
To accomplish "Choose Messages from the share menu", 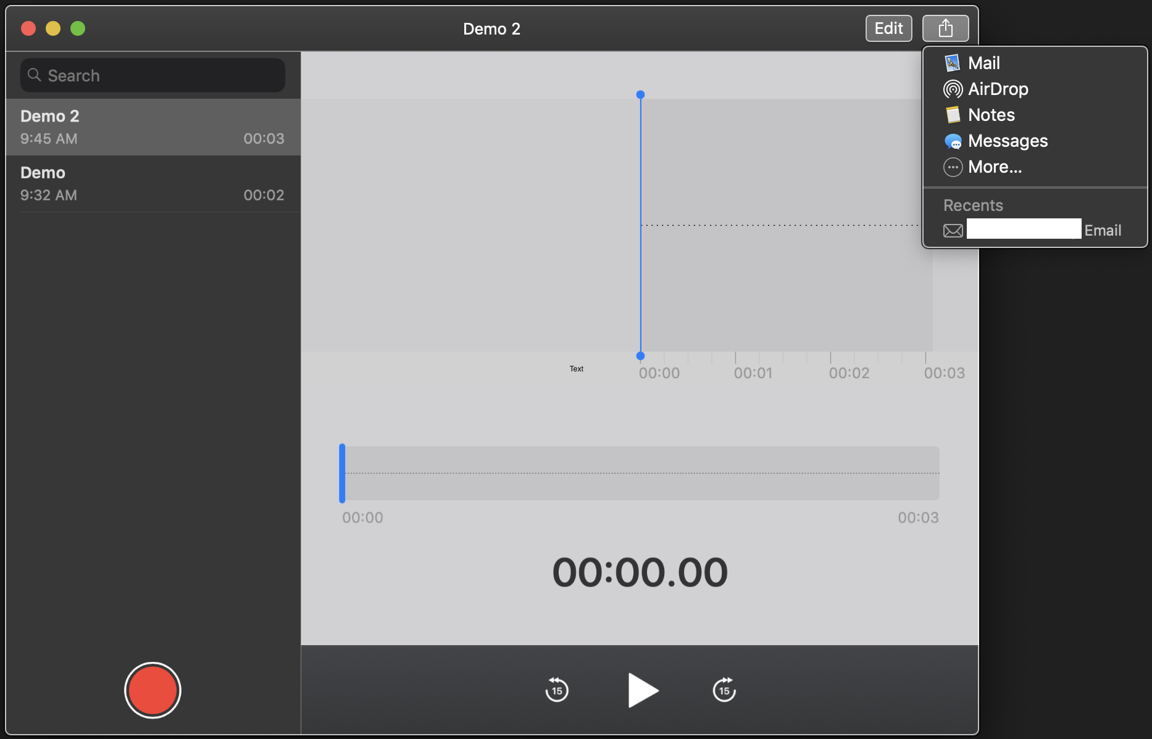I will [x=1035, y=141].
